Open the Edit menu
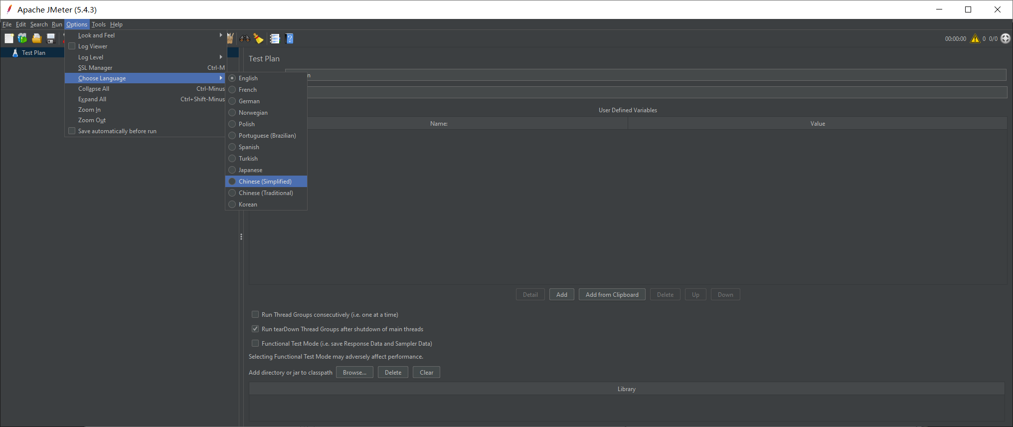The height and width of the screenshot is (427, 1013). (21, 24)
